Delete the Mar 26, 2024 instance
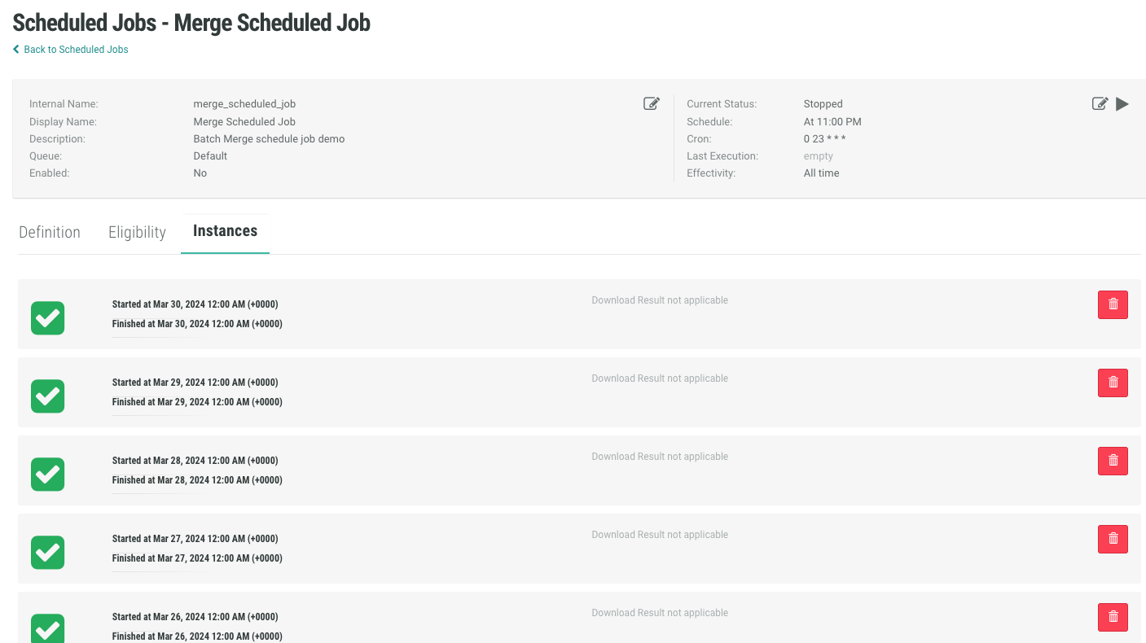Screen dimensions: 1146x643 1113,617
